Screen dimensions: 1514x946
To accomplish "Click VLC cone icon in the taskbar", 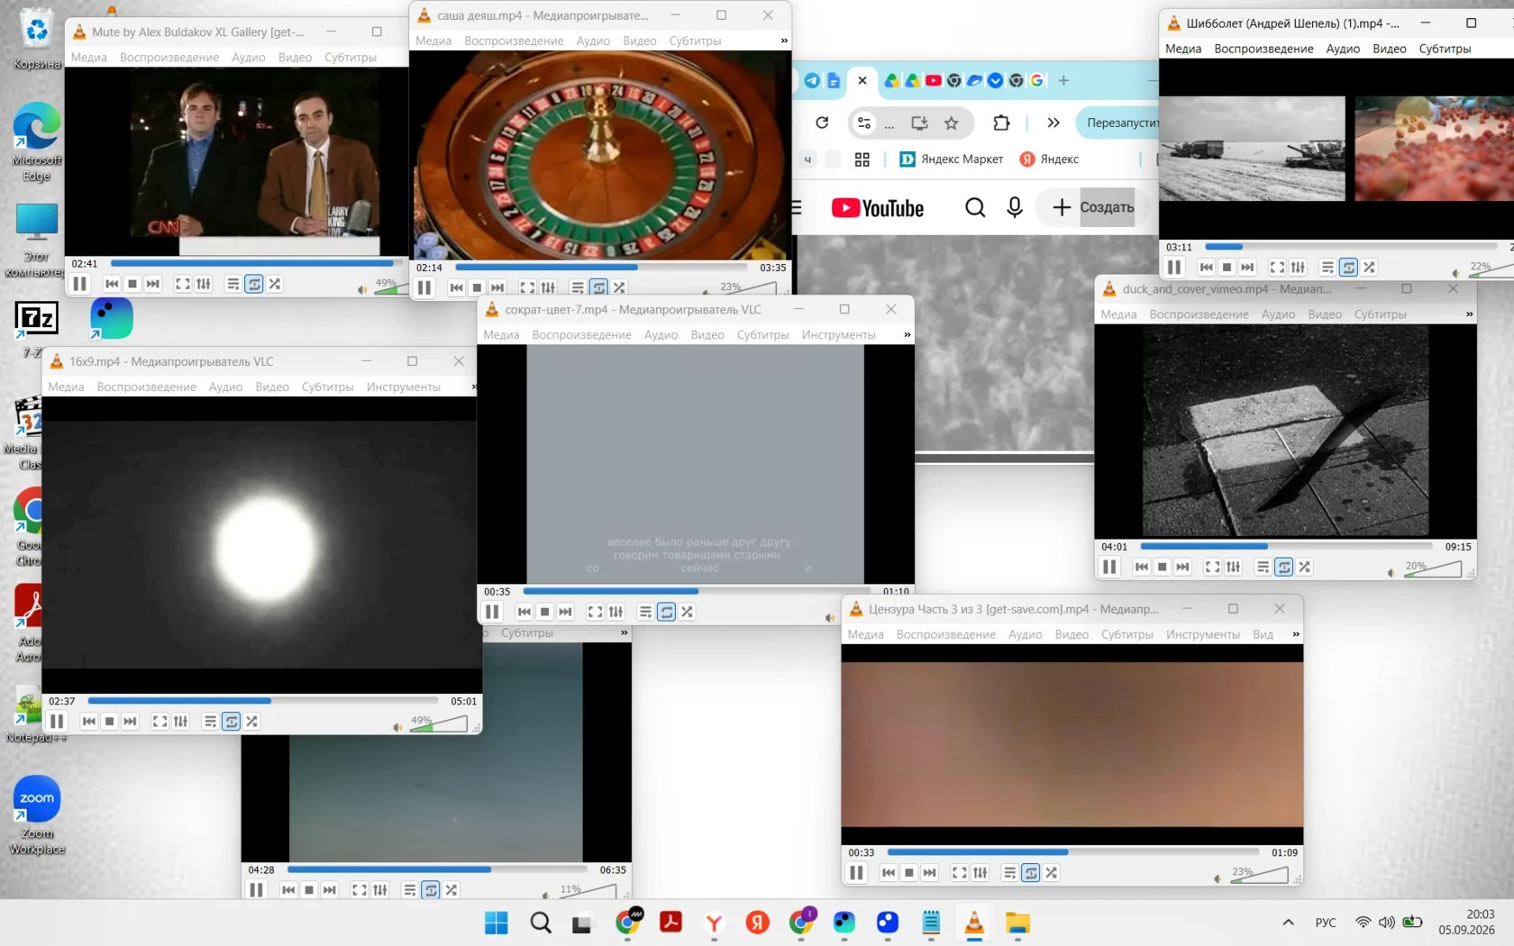I will (x=974, y=923).
